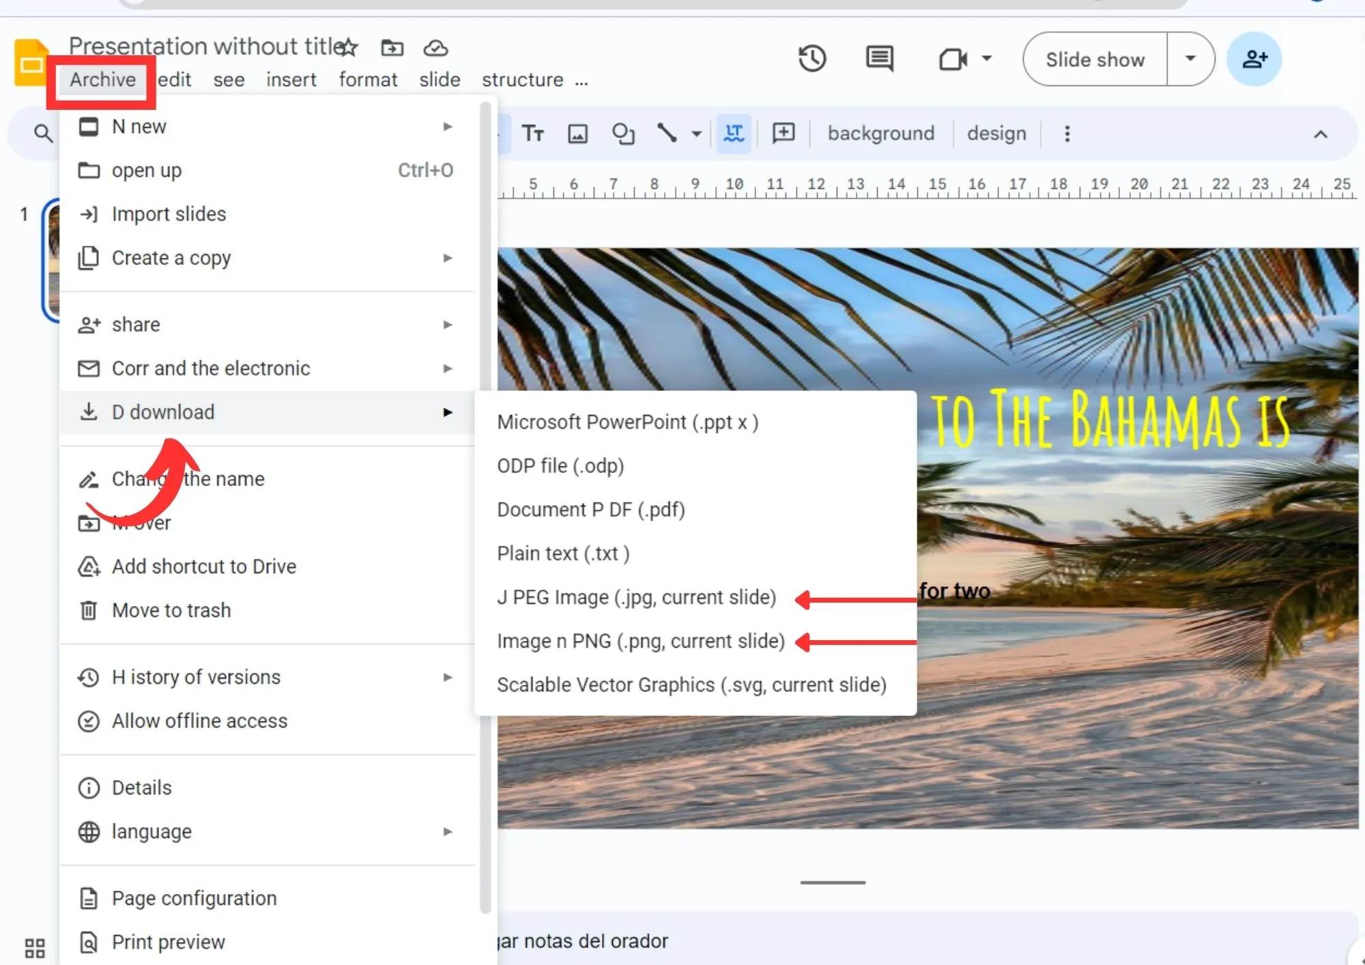Click the 'for two' text on the slide
1365x965 pixels.
pyautogui.click(x=954, y=591)
